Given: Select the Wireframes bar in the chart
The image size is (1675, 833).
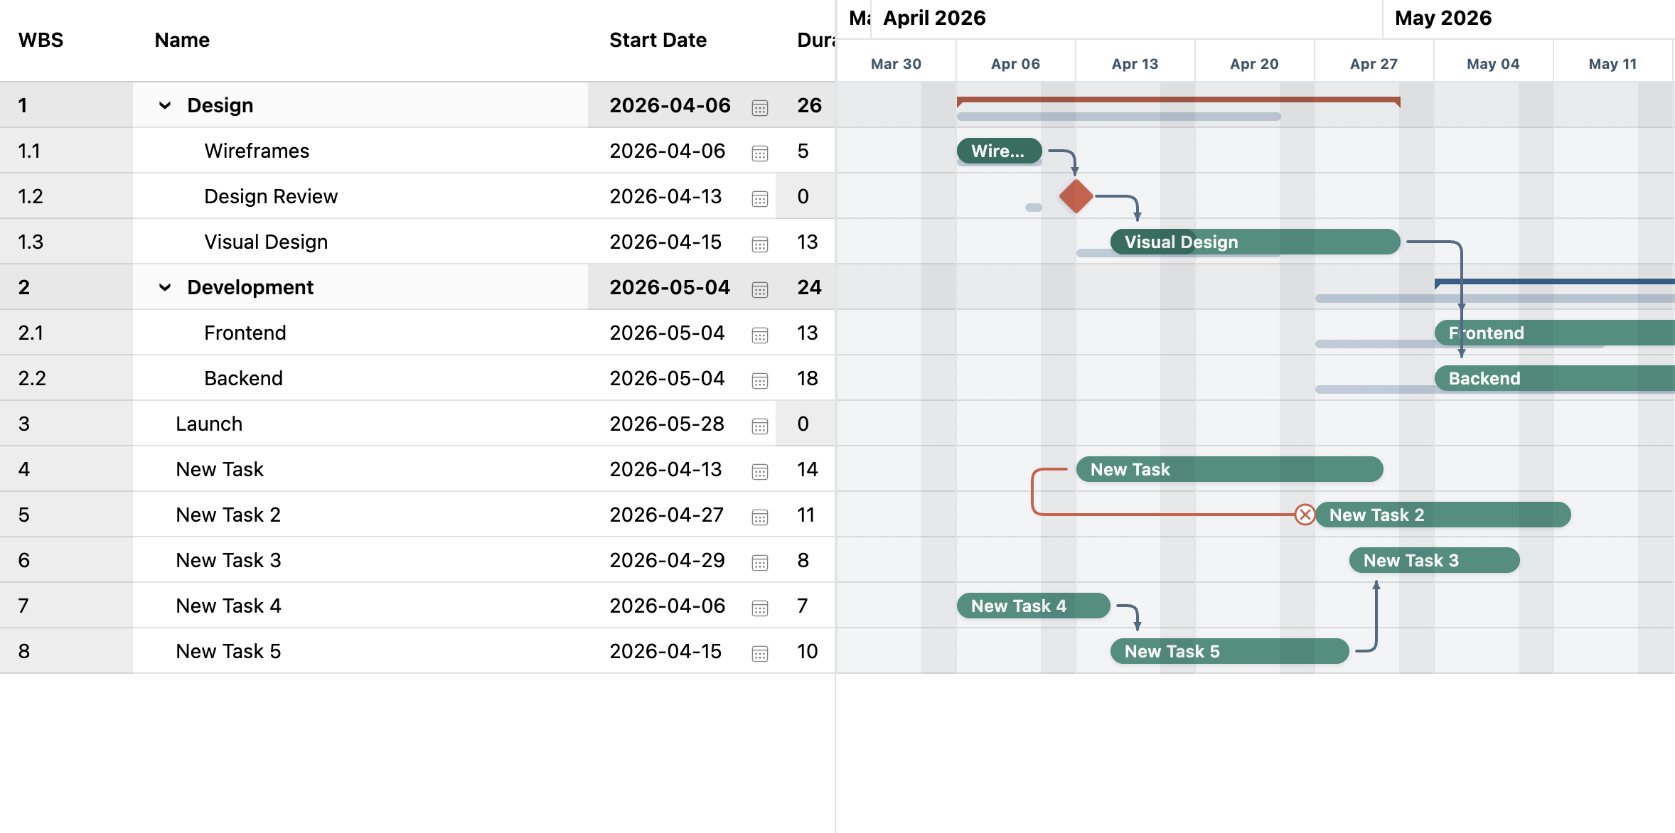Looking at the screenshot, I should tap(999, 151).
